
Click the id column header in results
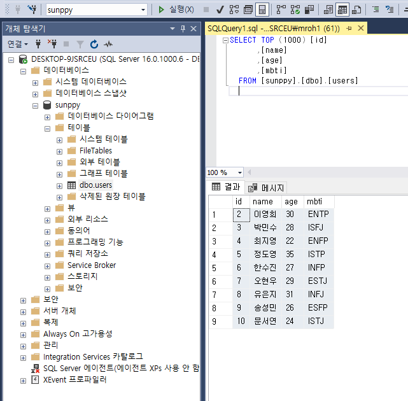tap(241, 202)
